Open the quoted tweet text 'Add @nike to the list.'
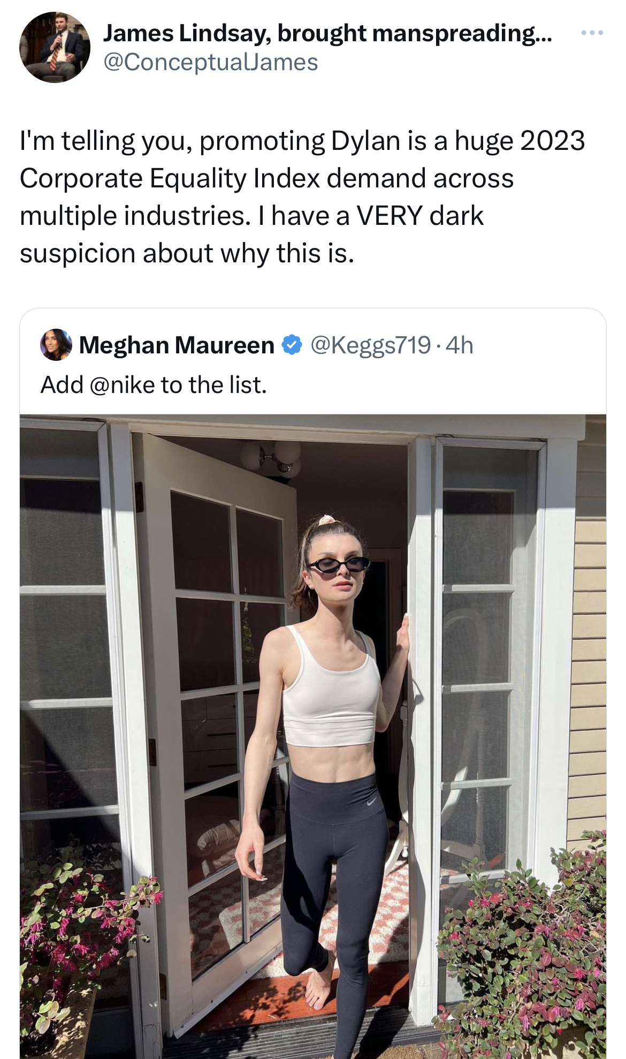Image resolution: width=626 pixels, height=1059 pixels. 154,385
